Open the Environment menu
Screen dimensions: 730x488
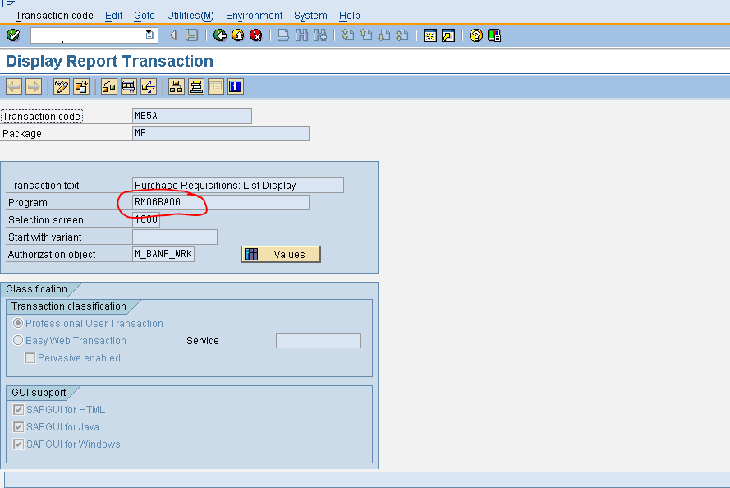(254, 15)
